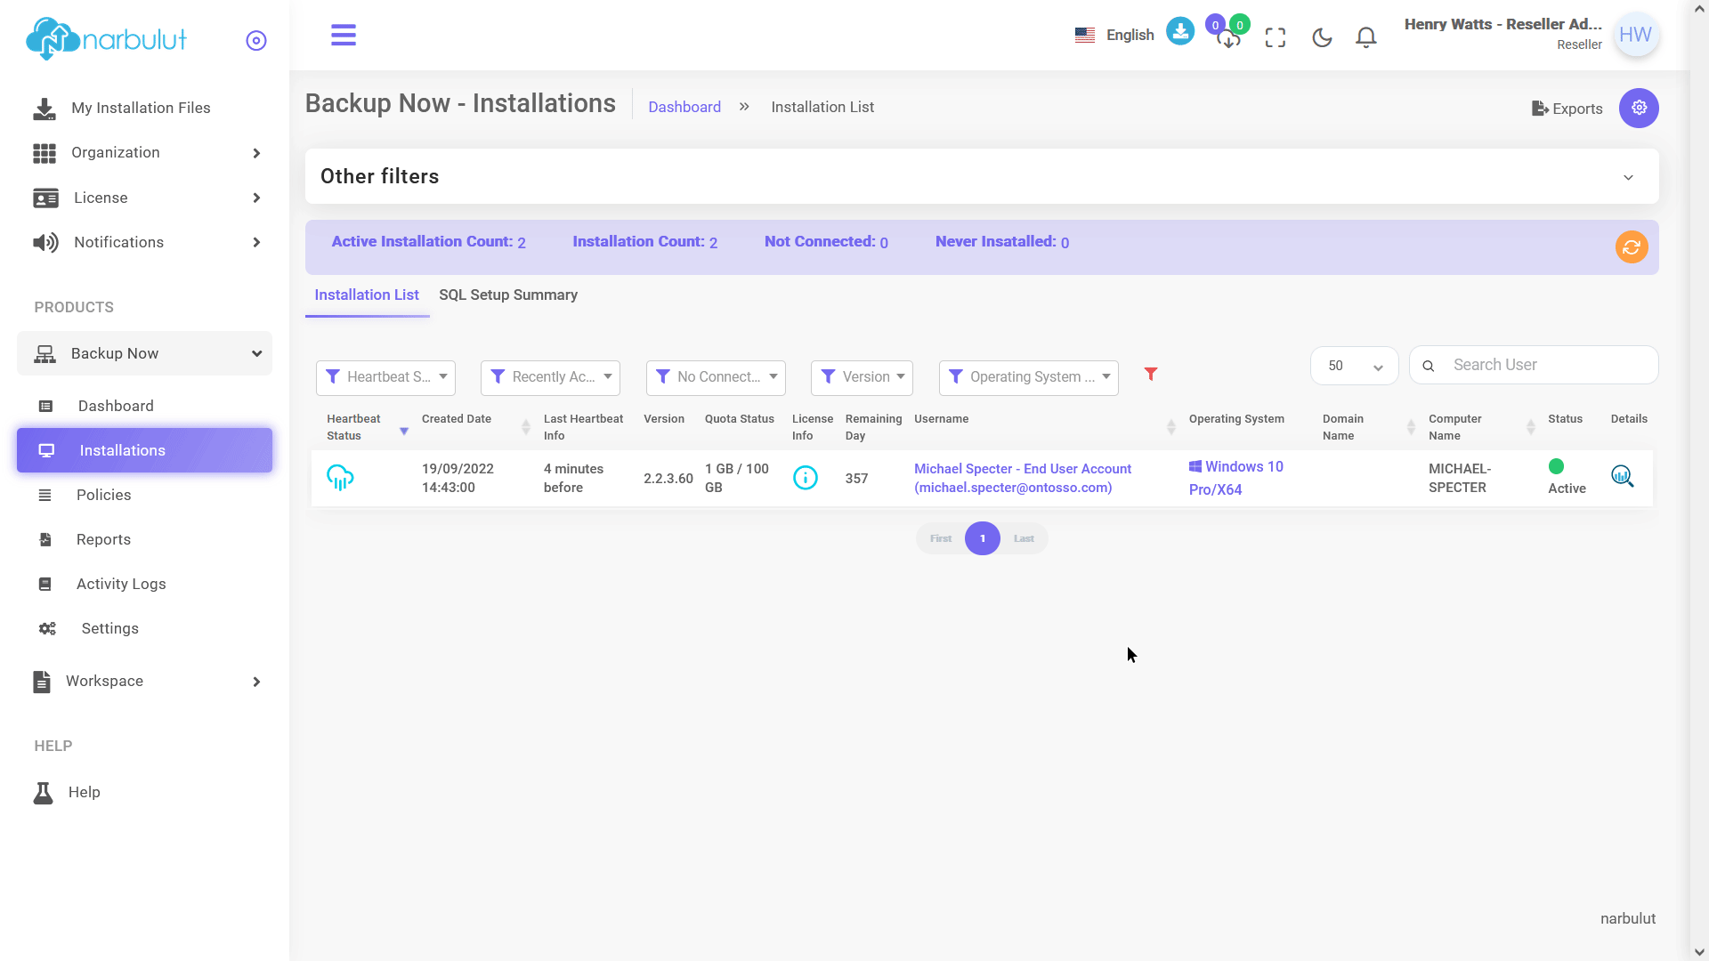This screenshot has width=1709, height=961.
Task: Open the Heartbeat Status filter dropdown
Action: 385,377
